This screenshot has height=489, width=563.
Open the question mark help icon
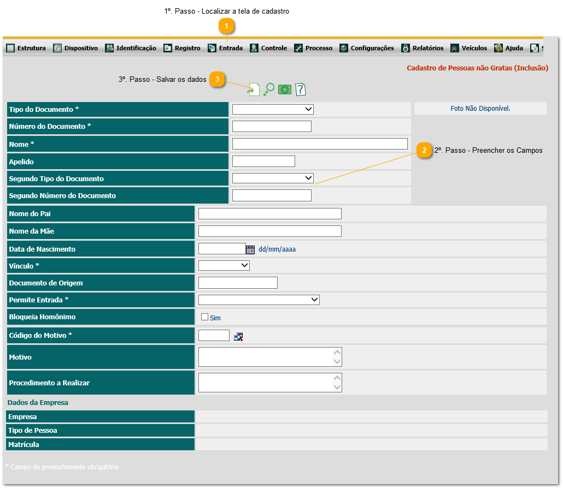click(x=301, y=90)
